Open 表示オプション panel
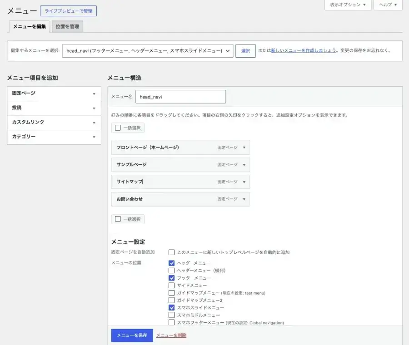Screen dimensions: 409x345 click(x=348, y=5)
